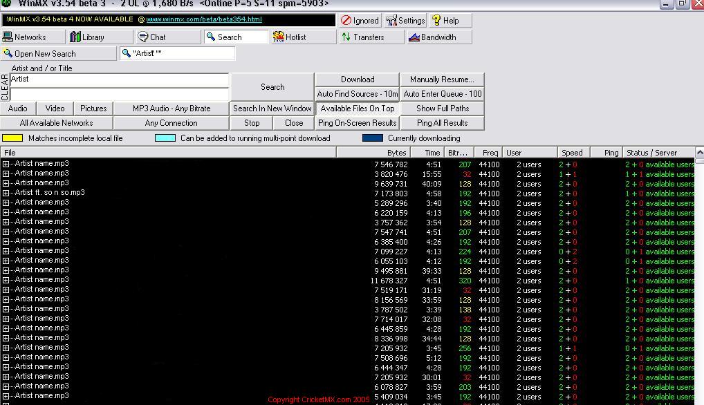Click Ping All Results
The height and width of the screenshot is (405, 704).
(x=442, y=123)
